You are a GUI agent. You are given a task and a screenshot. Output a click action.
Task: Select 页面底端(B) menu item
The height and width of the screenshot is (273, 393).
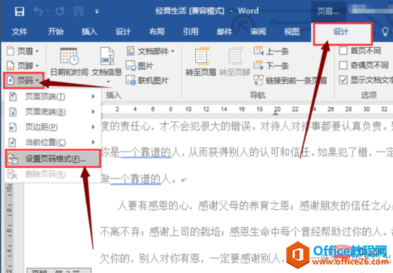point(52,112)
